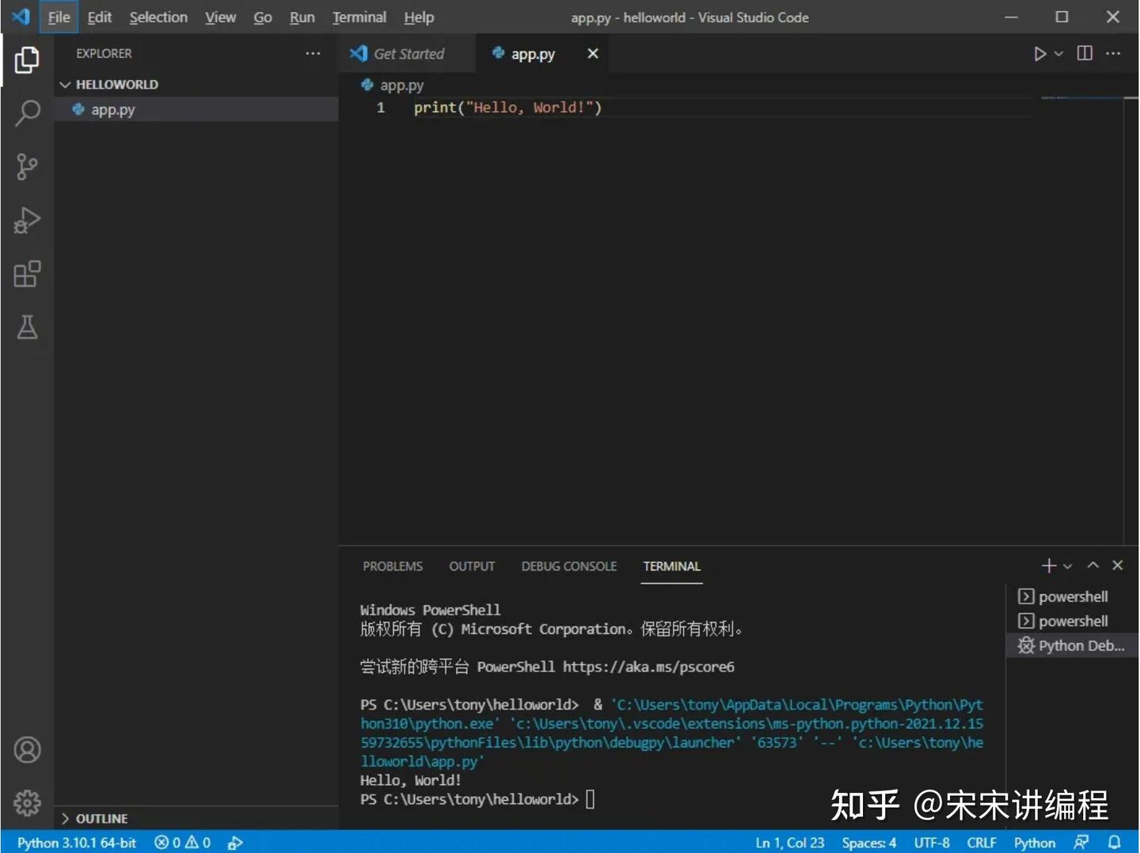1140x853 pixels.
Task: Change end of line sequence CRLF
Action: [x=982, y=843]
